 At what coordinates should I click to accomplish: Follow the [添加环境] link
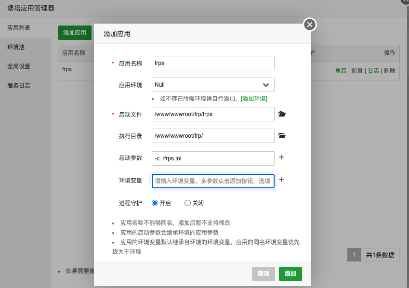(254, 99)
